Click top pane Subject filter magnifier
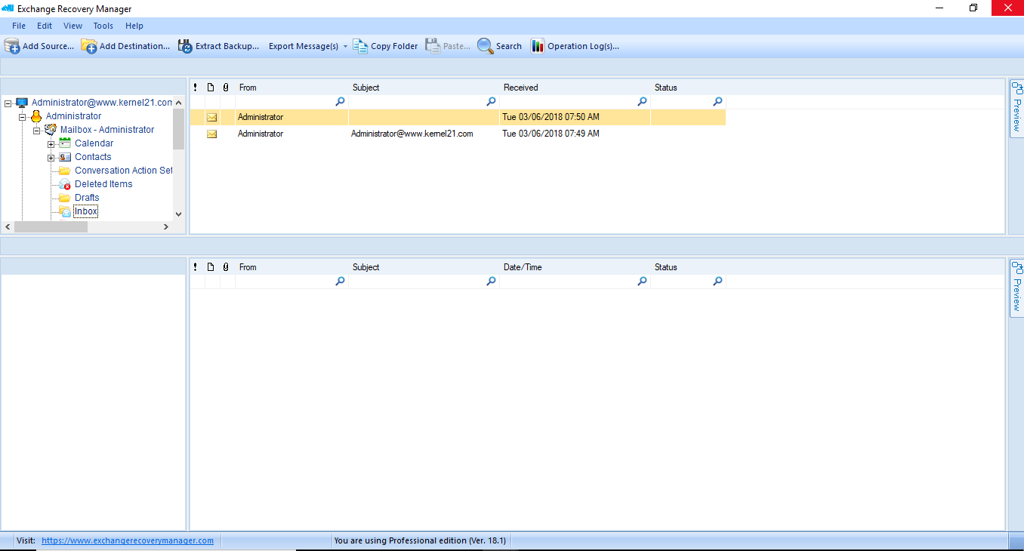Image resolution: width=1024 pixels, height=551 pixels. coord(492,101)
